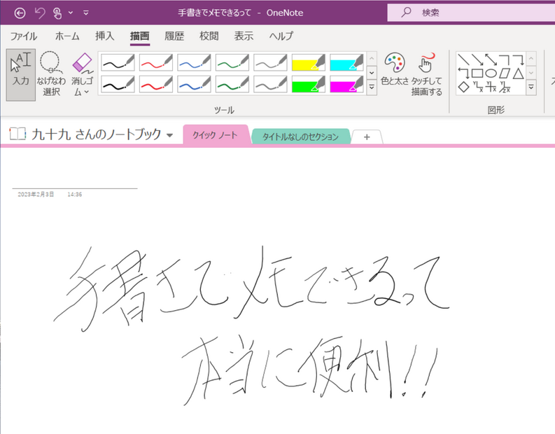Select the ellipse shape
The width and height of the screenshot is (555, 434).
pos(491,73)
